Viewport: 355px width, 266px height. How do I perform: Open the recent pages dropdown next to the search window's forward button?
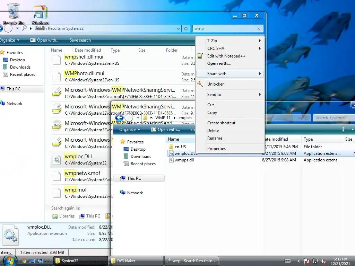click(x=17, y=28)
